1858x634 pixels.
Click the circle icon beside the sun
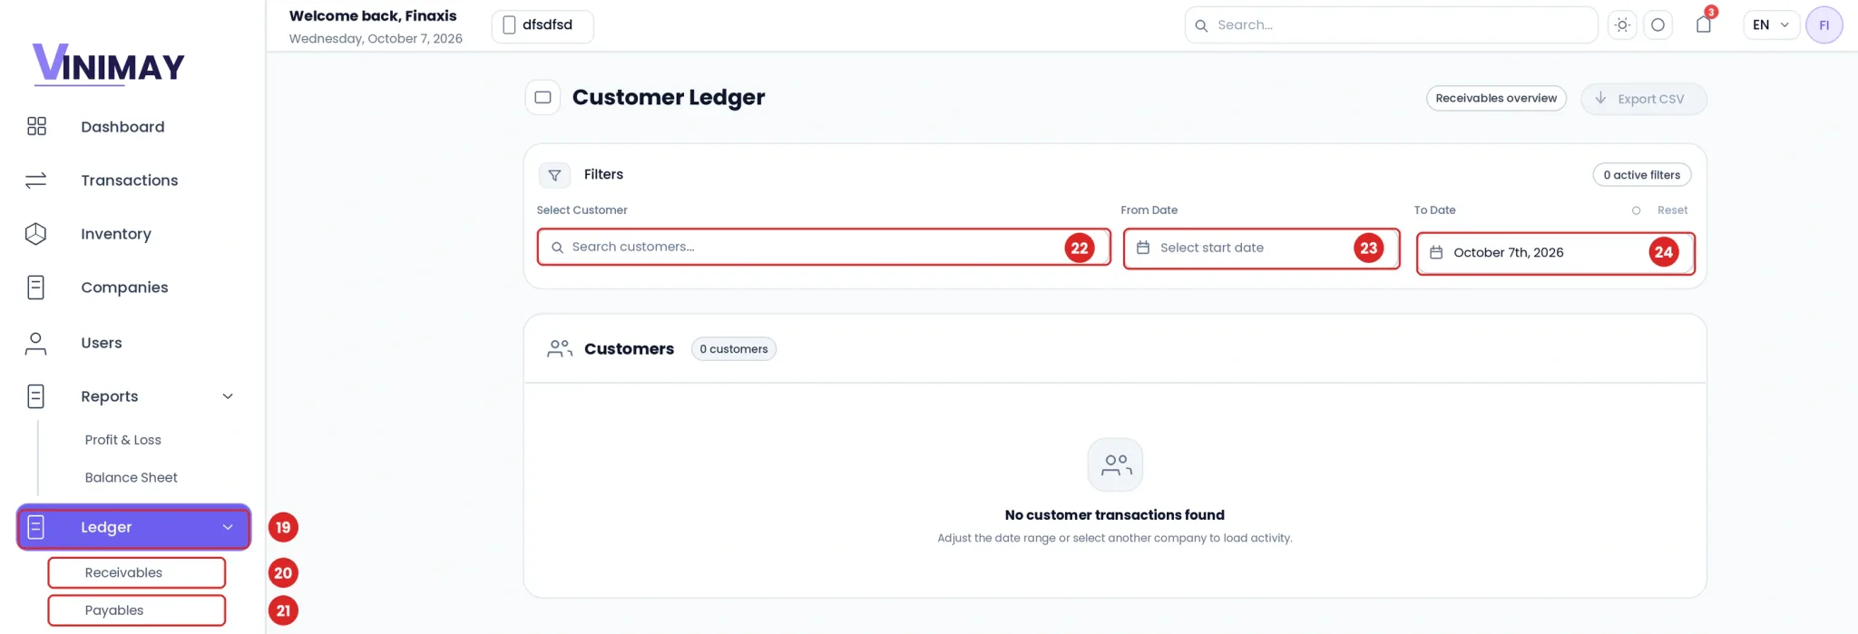point(1658,25)
